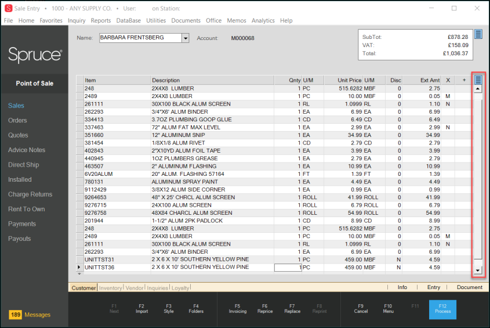The width and height of the screenshot is (490, 328).
Task: Open Charge Returns in the sidebar
Action: (x=30, y=194)
